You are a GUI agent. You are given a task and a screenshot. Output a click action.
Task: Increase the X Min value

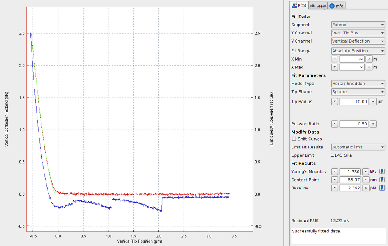(369, 59)
